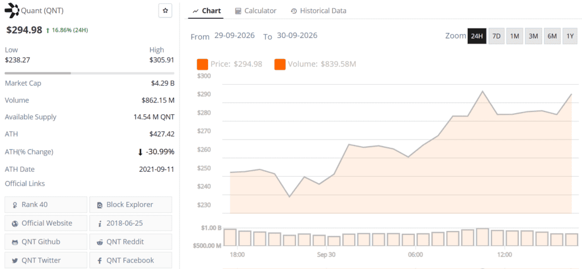Switch to the Calculator tab
The width and height of the screenshot is (582, 269).
[x=256, y=11]
